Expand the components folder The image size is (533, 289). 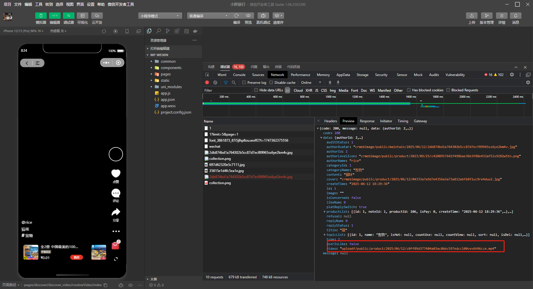173,68
